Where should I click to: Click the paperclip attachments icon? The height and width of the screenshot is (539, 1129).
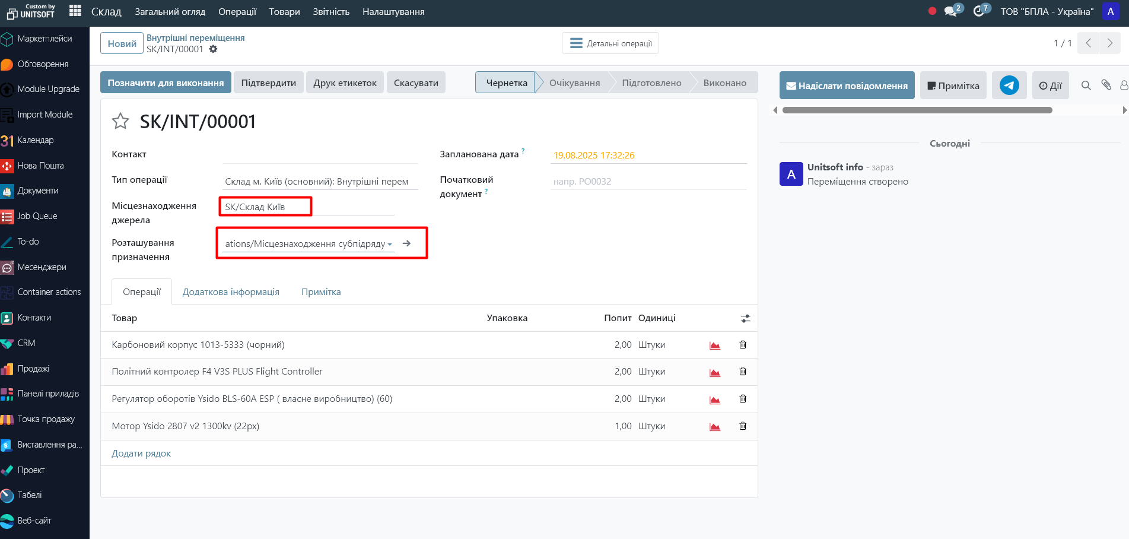tap(1106, 85)
